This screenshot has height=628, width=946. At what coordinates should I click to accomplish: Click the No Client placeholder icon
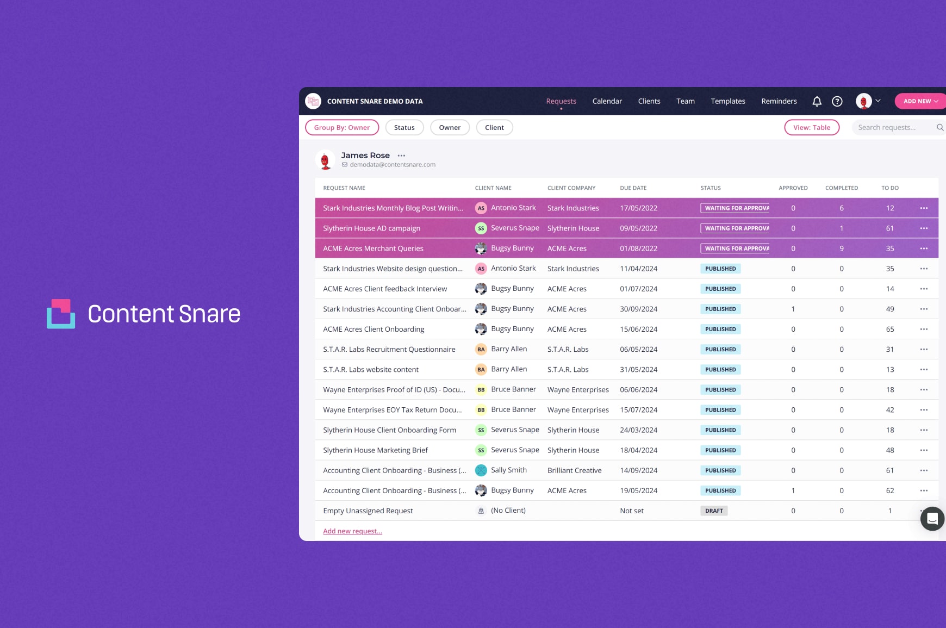pos(481,511)
